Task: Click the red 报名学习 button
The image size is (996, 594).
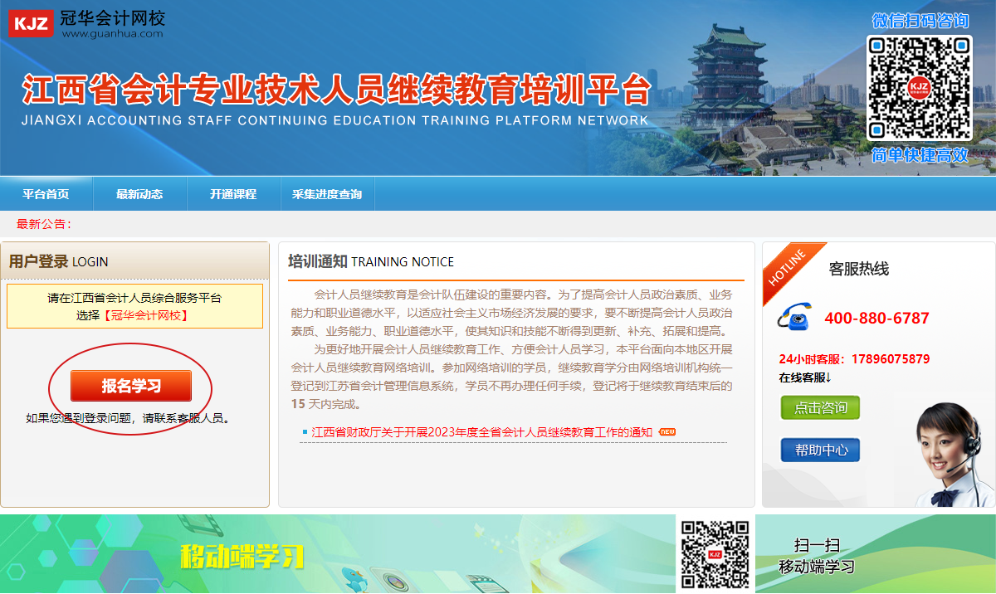Action: tap(131, 386)
